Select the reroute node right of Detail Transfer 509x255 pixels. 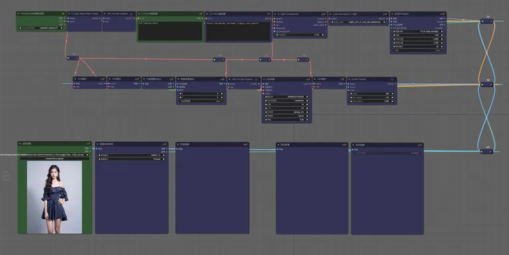[x=486, y=85]
